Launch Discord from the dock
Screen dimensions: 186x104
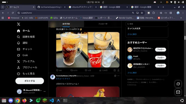pyautogui.click(x=11, y=100)
